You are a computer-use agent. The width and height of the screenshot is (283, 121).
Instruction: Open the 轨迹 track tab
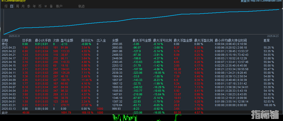[x=81, y=6]
